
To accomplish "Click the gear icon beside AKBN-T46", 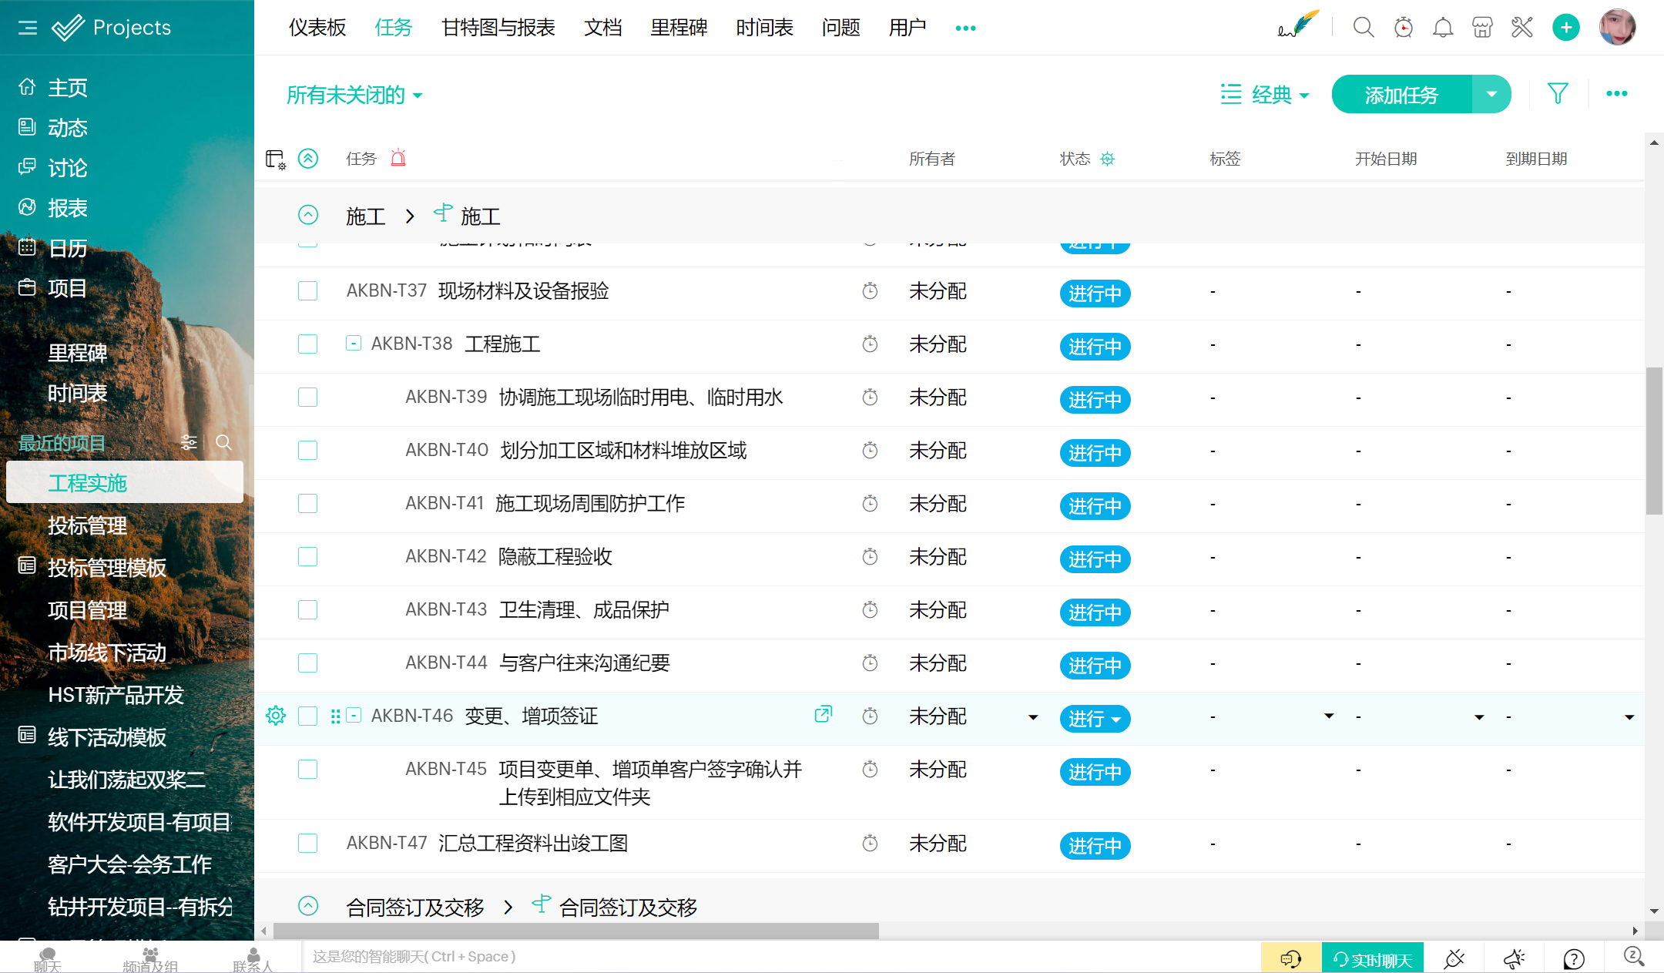I will pos(275,716).
